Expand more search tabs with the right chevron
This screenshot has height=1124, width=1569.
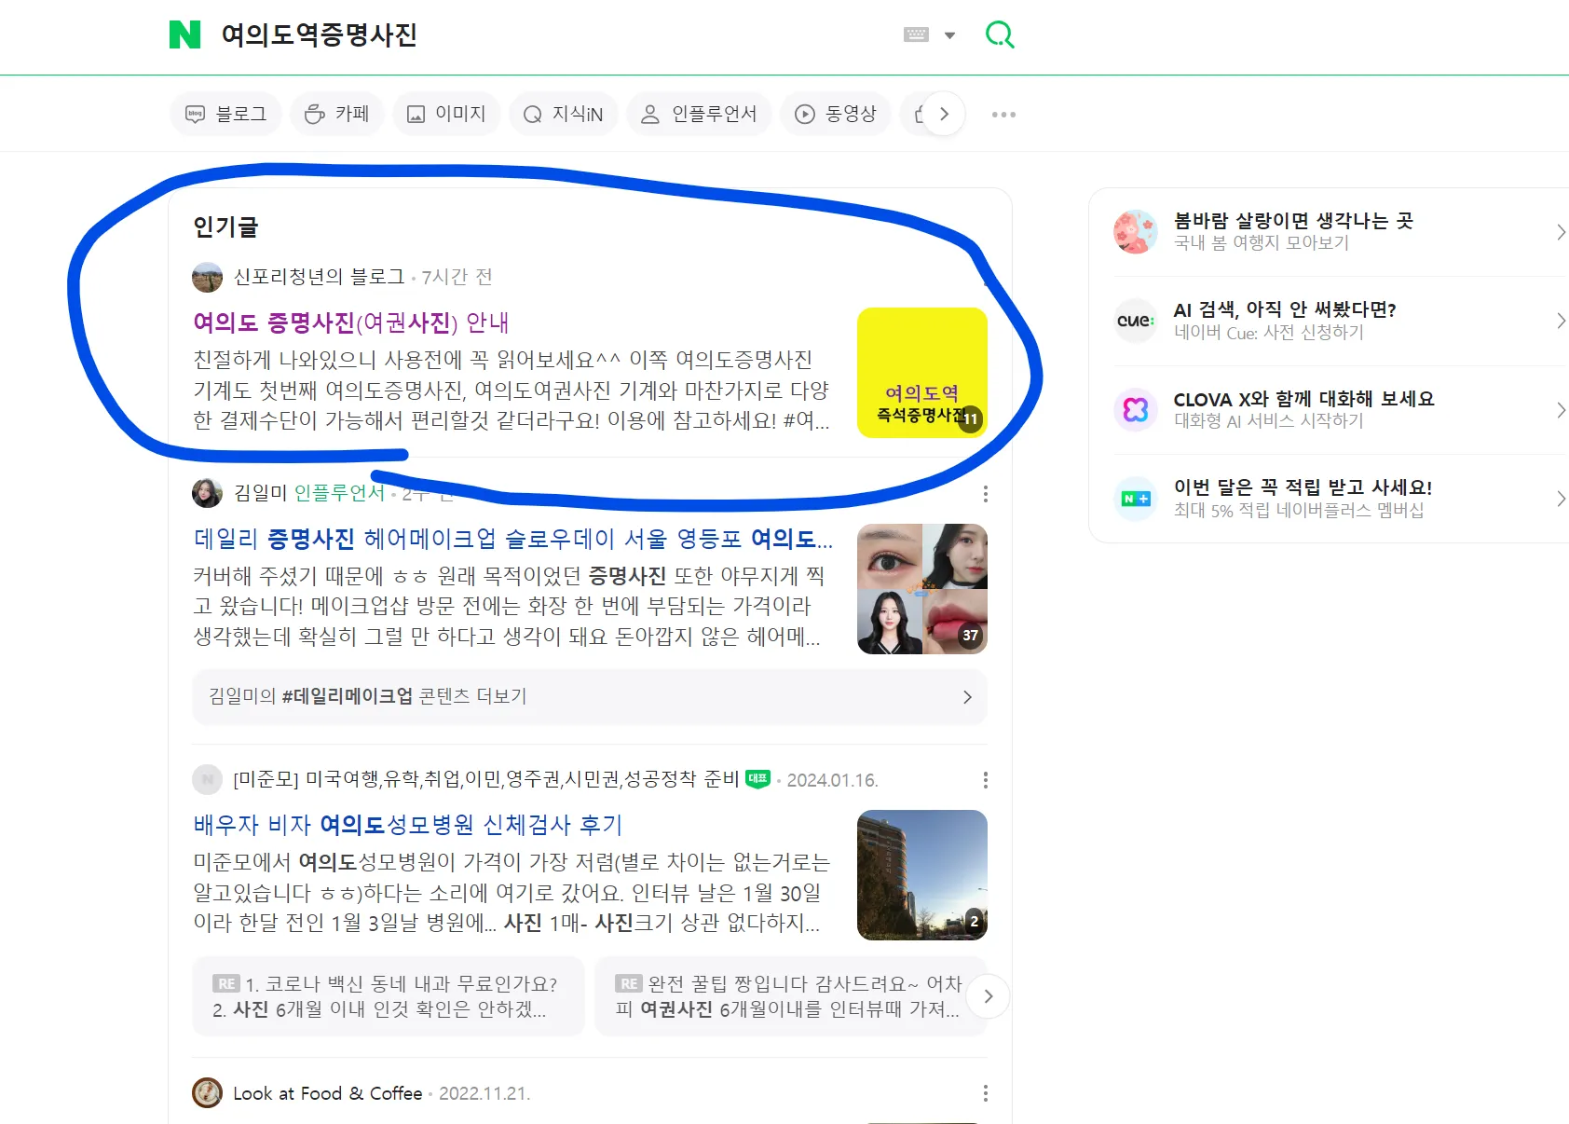click(945, 113)
